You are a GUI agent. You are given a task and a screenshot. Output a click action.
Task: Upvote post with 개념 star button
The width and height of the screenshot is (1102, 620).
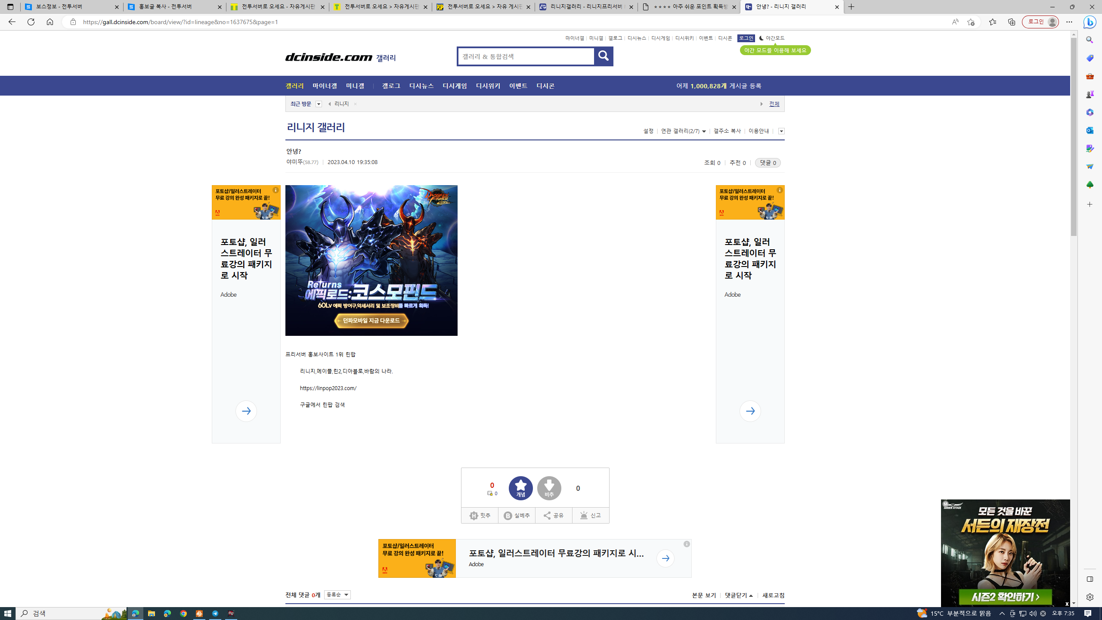point(520,488)
